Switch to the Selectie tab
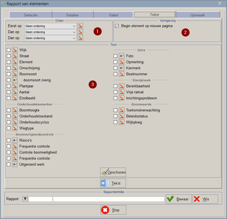227x219 pixels. (31, 15)
